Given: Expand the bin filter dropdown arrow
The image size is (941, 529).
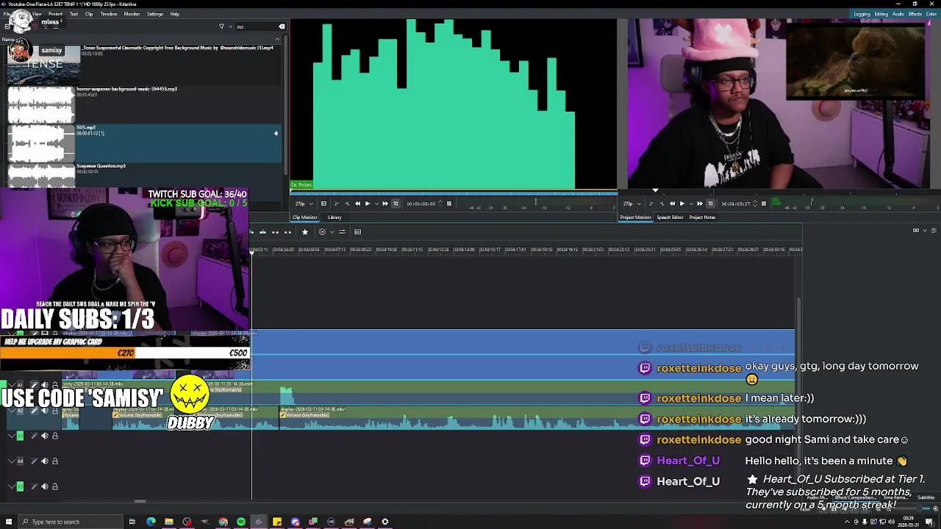Looking at the screenshot, I should pyautogui.click(x=229, y=26).
